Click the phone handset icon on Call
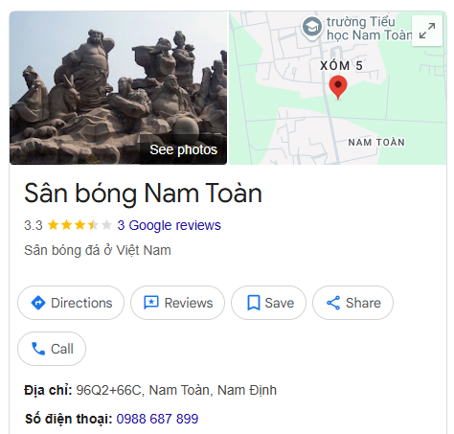 coord(38,349)
